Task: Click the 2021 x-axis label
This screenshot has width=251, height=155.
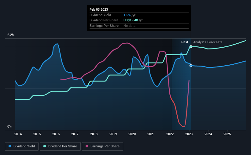Action: pos(151,134)
